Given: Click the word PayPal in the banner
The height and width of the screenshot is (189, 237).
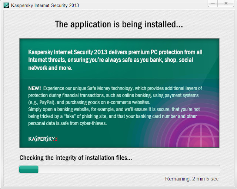Looking at the screenshot, I should [46, 102].
